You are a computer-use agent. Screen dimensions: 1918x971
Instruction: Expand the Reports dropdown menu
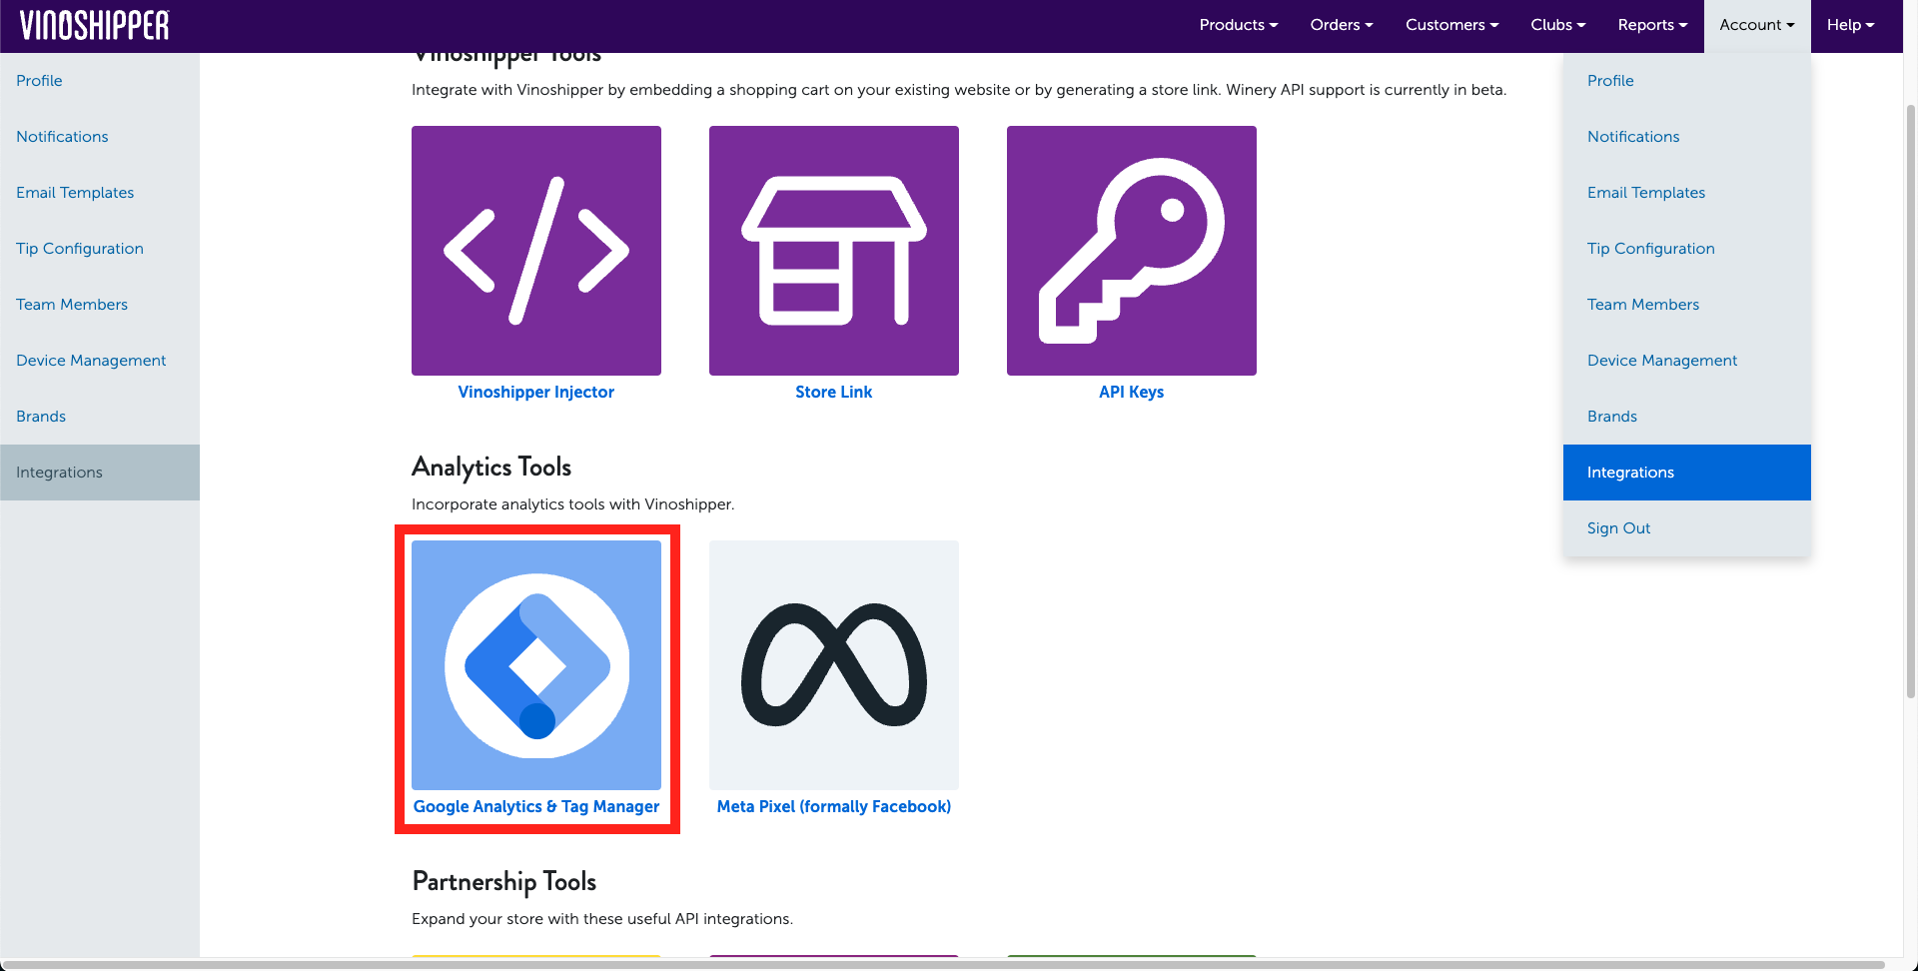tap(1652, 25)
